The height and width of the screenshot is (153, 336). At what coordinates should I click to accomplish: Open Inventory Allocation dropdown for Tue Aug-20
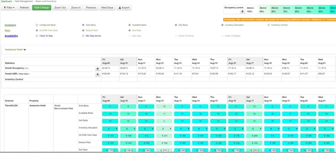(x=308, y=129)
